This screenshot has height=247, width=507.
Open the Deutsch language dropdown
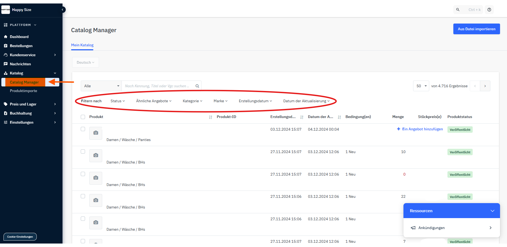(x=85, y=62)
